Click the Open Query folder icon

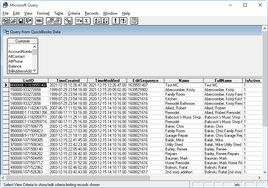point(13,21)
